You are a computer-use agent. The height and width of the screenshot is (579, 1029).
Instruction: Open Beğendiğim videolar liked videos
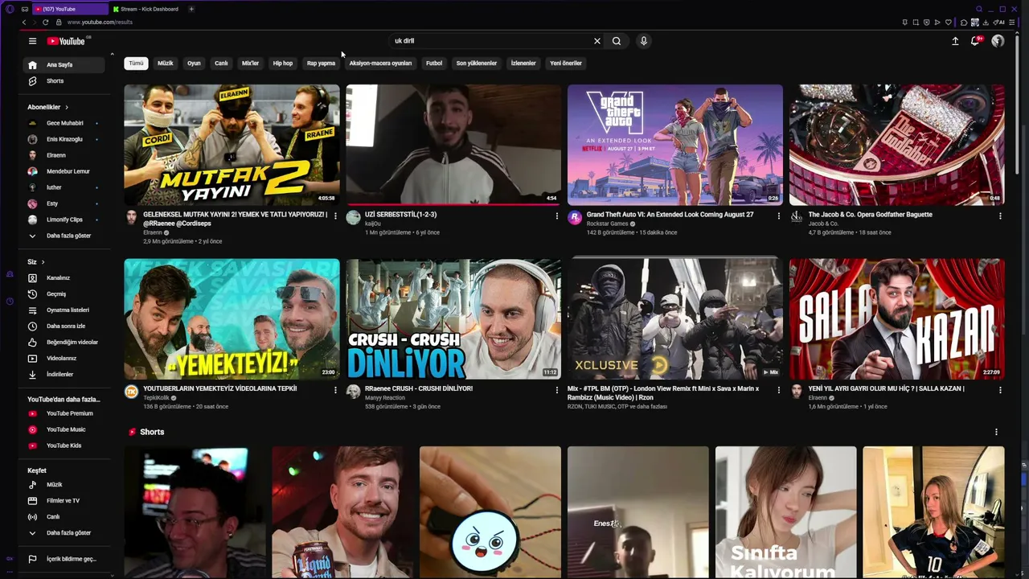point(64,343)
